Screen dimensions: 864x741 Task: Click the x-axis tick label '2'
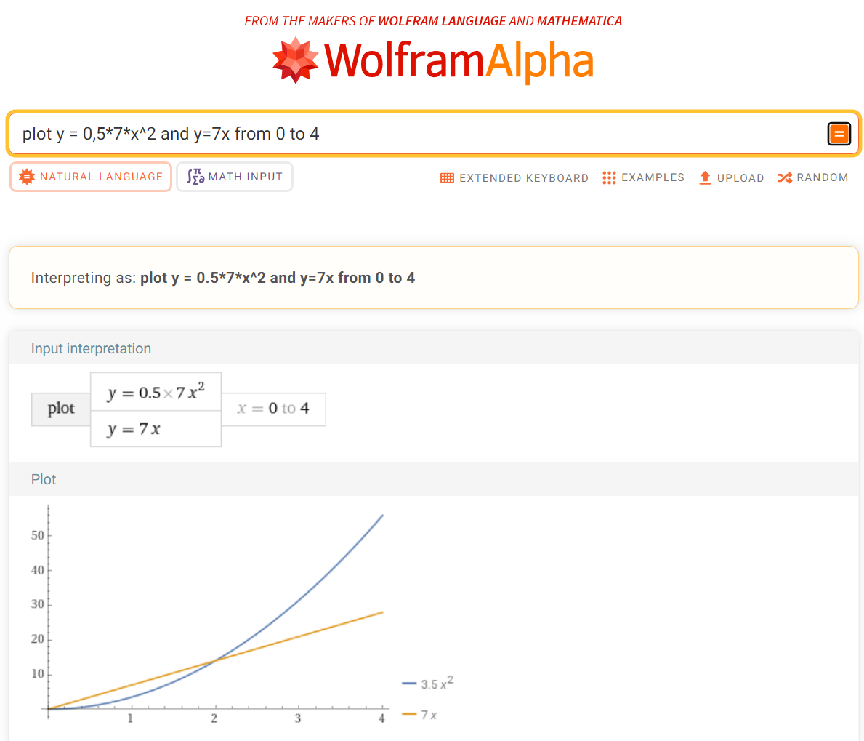click(x=214, y=718)
